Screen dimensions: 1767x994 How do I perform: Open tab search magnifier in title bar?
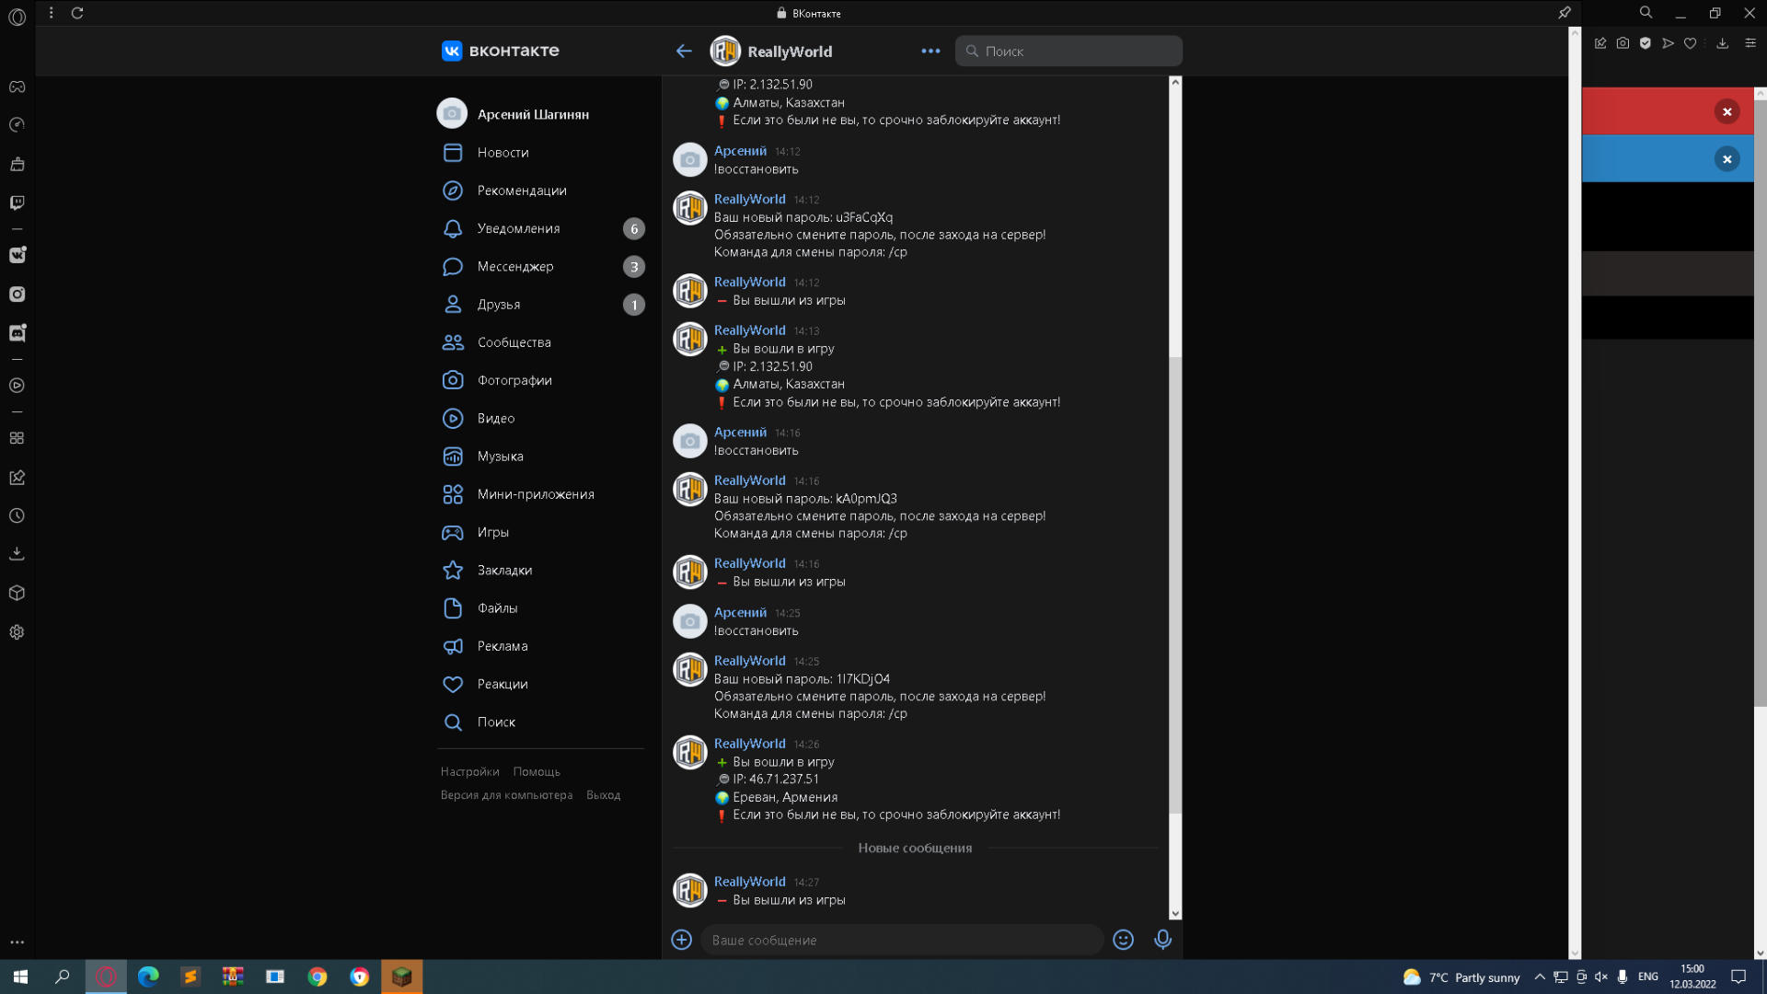[x=1646, y=13]
